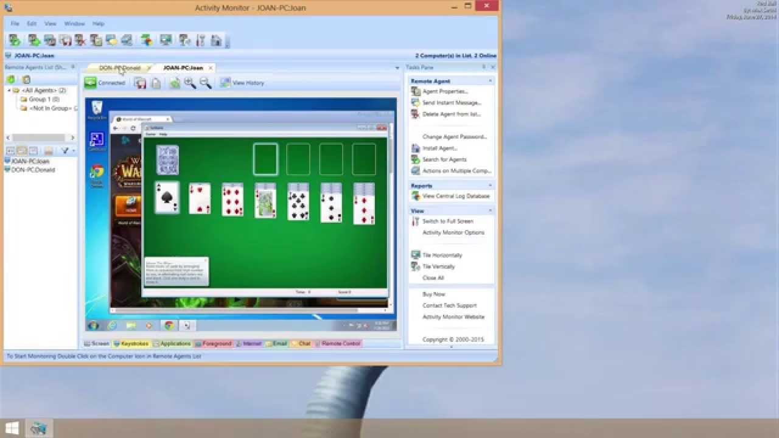The image size is (779, 438).
Task: Switch to the JOAN-PC:Joan tab
Action: point(183,68)
